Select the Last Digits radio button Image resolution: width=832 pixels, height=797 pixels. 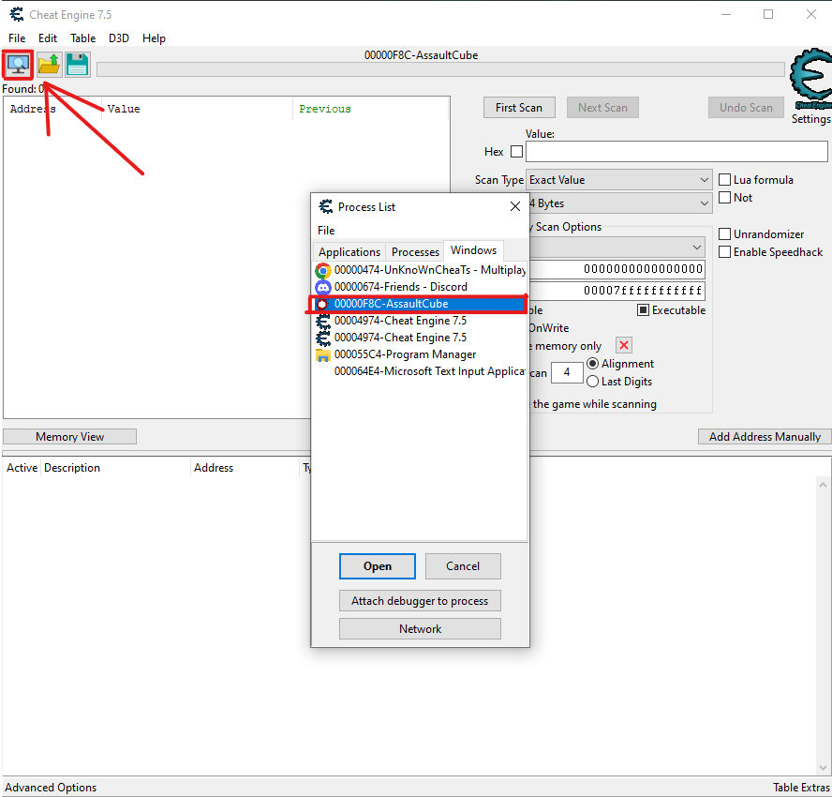[x=593, y=382]
